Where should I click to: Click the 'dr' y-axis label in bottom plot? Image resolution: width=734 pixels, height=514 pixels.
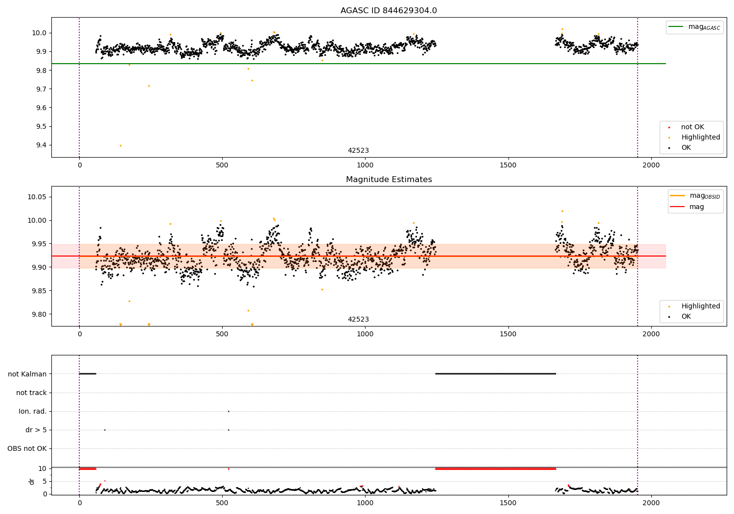point(32,481)
